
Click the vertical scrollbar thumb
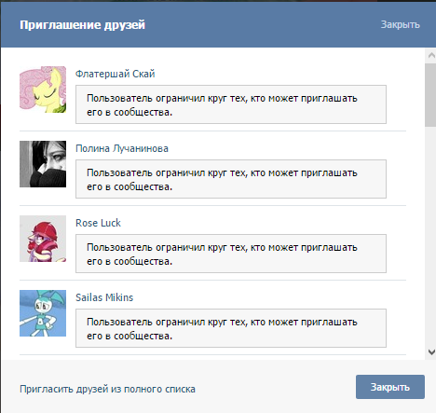coord(430,95)
